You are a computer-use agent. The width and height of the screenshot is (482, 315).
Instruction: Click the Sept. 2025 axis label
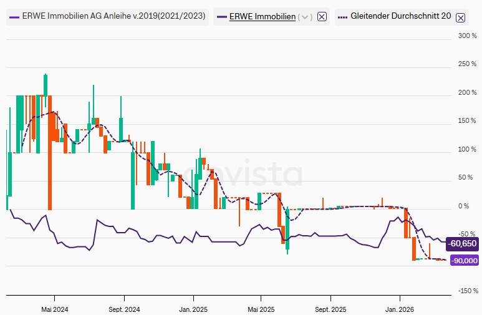(x=330, y=309)
